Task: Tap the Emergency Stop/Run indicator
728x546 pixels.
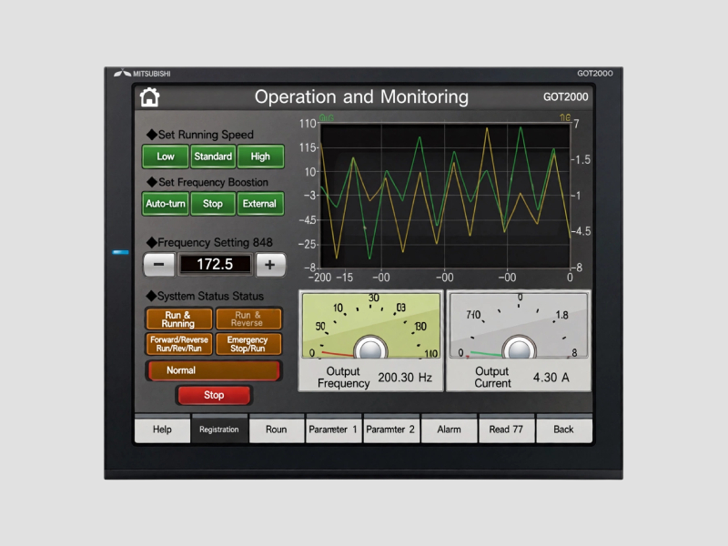Action: pos(248,344)
